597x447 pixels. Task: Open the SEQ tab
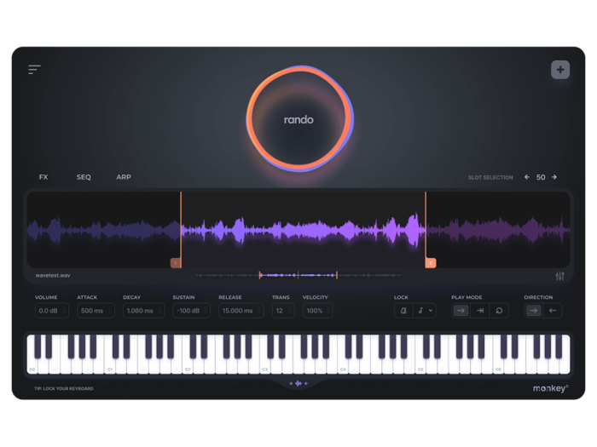click(84, 177)
